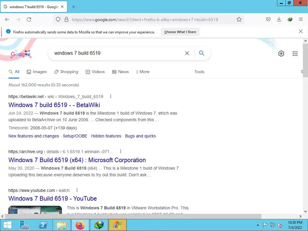Open Action Center flag in tray
This screenshot has height=231, width=308.
click(265, 225)
